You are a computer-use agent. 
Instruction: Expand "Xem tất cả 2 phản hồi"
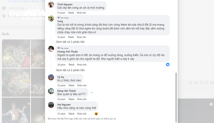(70, 70)
